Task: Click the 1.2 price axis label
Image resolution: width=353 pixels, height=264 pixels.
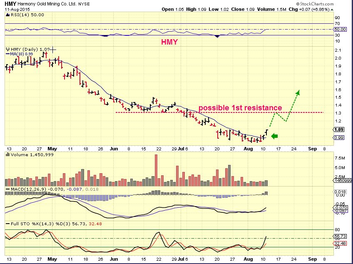Action: tap(338, 121)
